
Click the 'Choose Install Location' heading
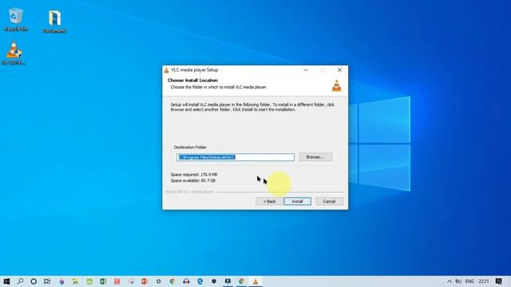tap(192, 81)
